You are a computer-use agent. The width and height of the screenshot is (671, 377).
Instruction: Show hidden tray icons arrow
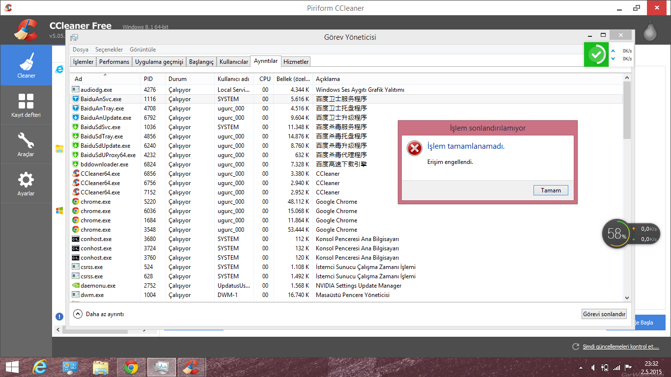[582, 368]
